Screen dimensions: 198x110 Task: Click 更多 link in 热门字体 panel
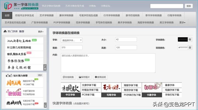[x=41, y=31]
